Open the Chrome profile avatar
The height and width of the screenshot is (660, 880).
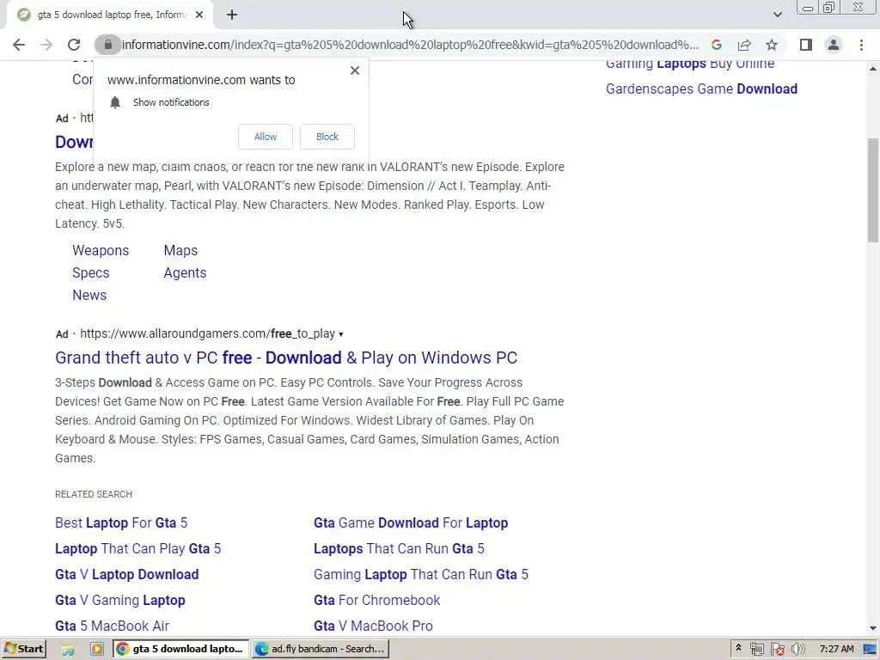tap(834, 45)
